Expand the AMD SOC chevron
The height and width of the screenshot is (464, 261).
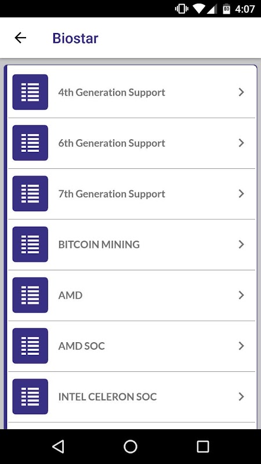click(x=241, y=346)
